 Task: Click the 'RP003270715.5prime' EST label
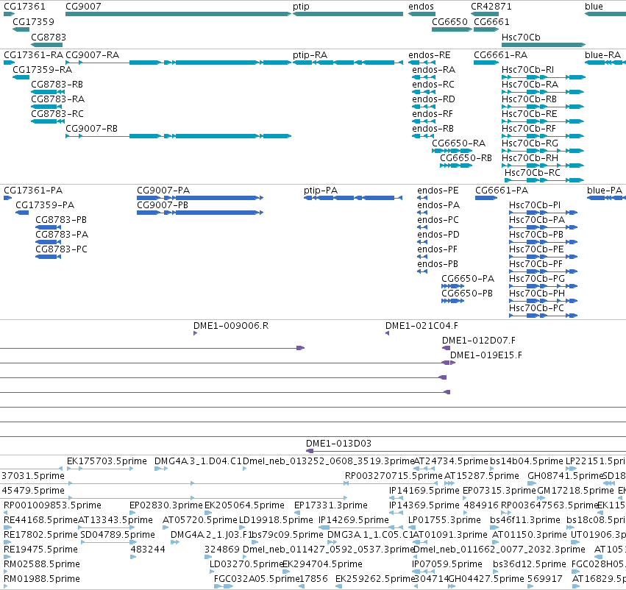tap(394, 476)
